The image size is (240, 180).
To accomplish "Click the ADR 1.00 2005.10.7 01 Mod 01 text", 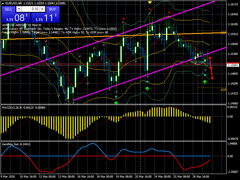I will [22, 25].
